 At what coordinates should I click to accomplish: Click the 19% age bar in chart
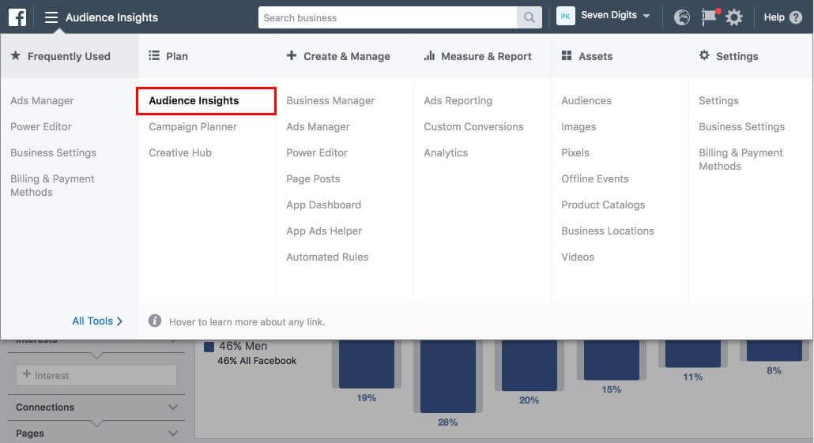click(367, 363)
